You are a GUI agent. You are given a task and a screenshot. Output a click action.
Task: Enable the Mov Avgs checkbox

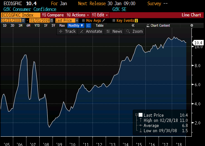(83, 21)
